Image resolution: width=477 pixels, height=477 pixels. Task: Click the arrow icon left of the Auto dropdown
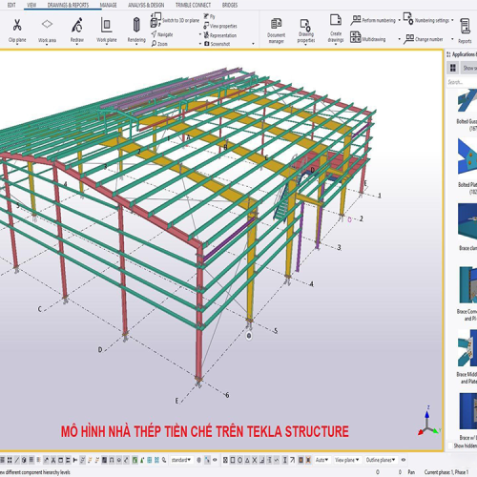coord(292,460)
